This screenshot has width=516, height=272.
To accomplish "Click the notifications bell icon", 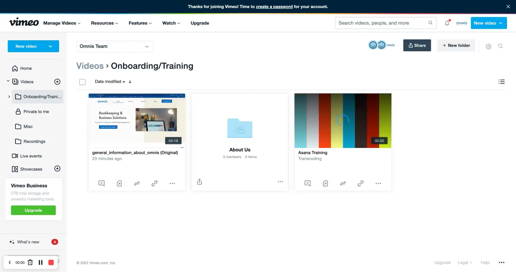I will point(447,23).
